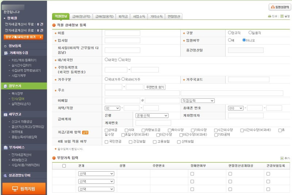Select the 일용직 radio button
292x195 pixels.
tap(250, 32)
